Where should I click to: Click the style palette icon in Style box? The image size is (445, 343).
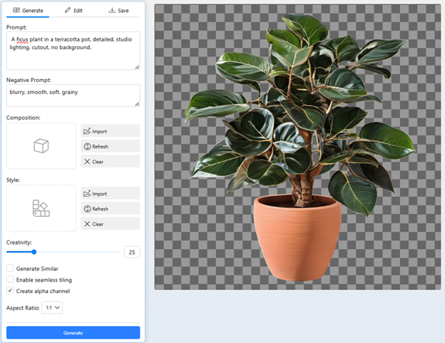(x=41, y=208)
